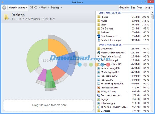Click the Disk Aware.psd Photoshop icon

coord(99,36)
